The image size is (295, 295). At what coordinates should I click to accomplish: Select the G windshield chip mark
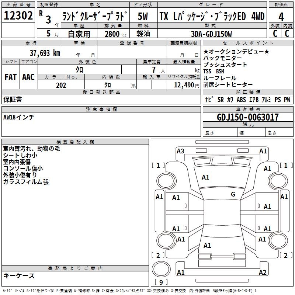tap(233, 194)
